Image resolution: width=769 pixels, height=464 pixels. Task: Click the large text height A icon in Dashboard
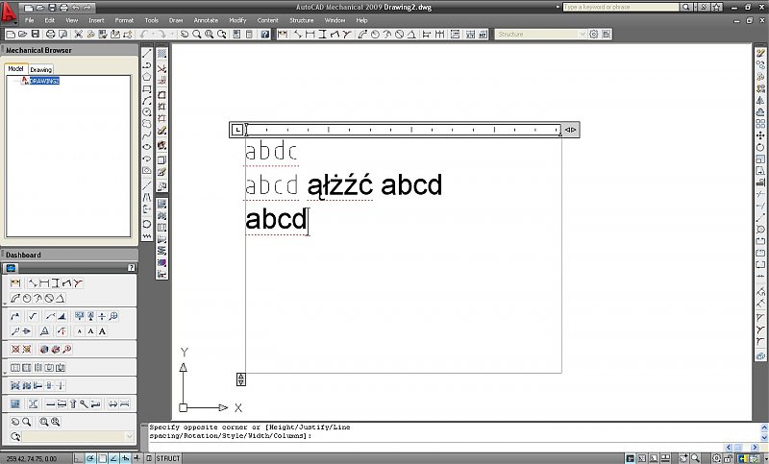coord(102,331)
